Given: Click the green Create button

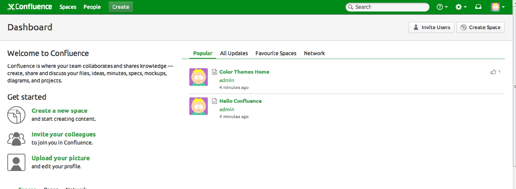Looking at the screenshot, I should click(x=121, y=7).
